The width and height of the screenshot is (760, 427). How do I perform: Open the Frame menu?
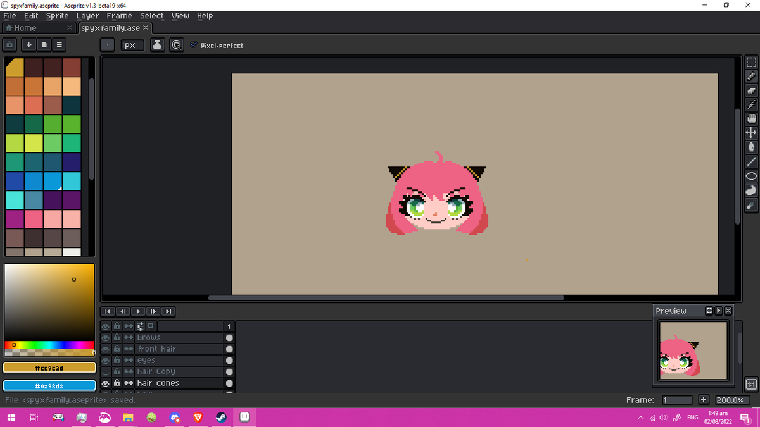(120, 16)
